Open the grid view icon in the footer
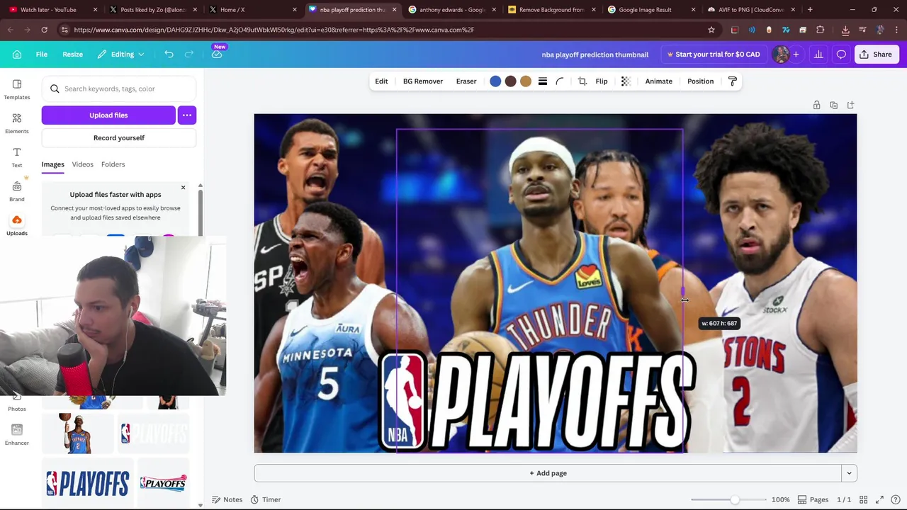 863,500
